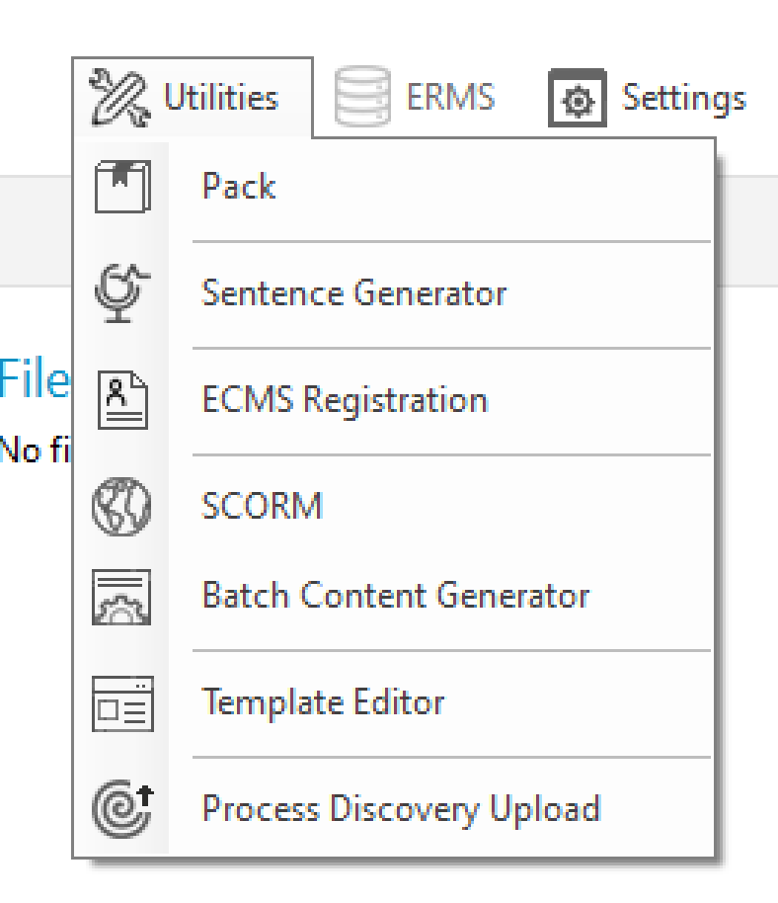Choose the Process Discovery Upload option
Screen dimensions: 778x903
point(401,808)
